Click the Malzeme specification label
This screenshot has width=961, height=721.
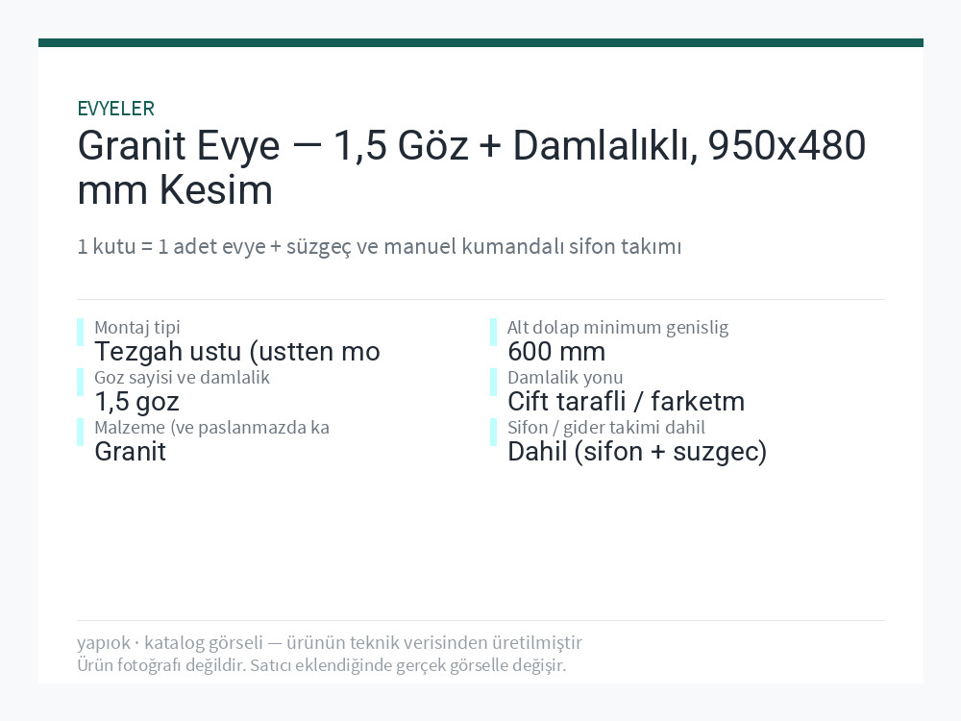pos(212,428)
